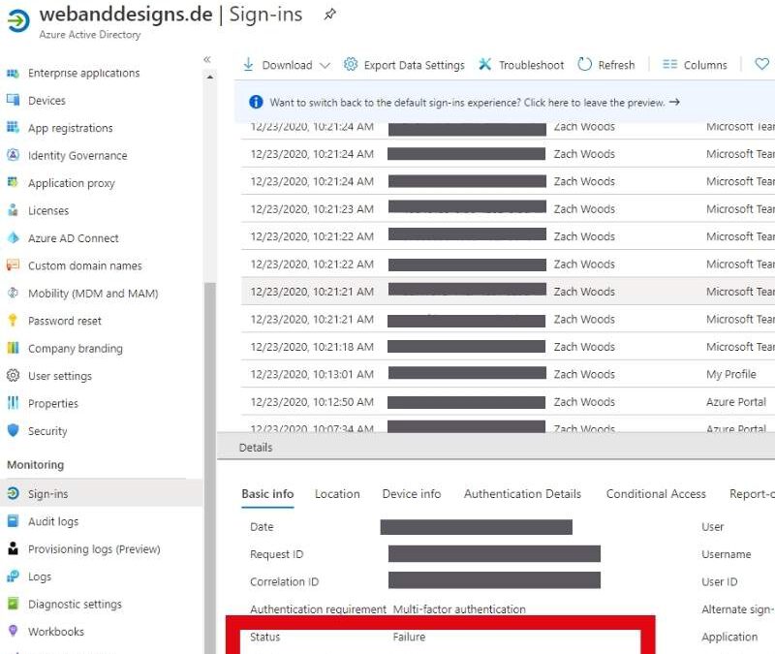
Task: Click the Logs icon in sidebar
Action: click(x=13, y=576)
